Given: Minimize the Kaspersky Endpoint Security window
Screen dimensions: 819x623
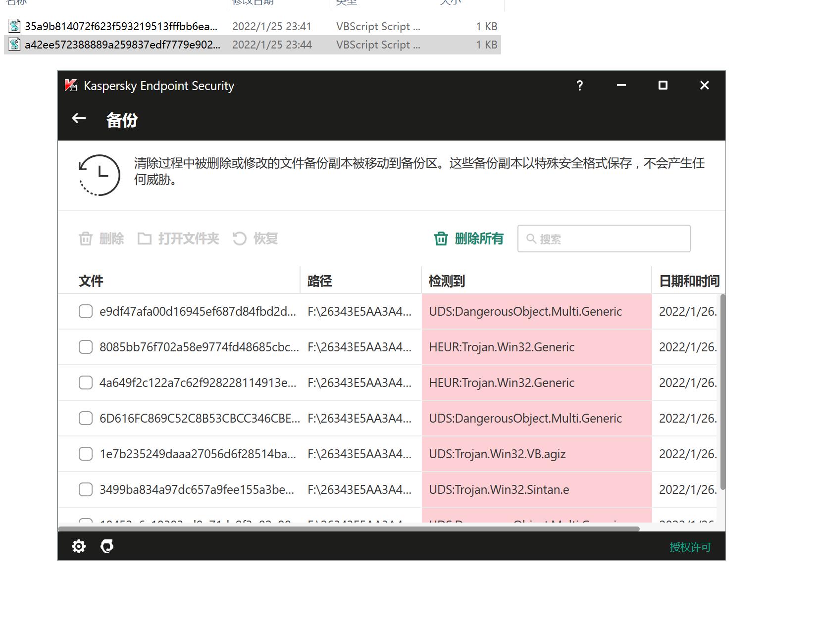Looking at the screenshot, I should (621, 86).
